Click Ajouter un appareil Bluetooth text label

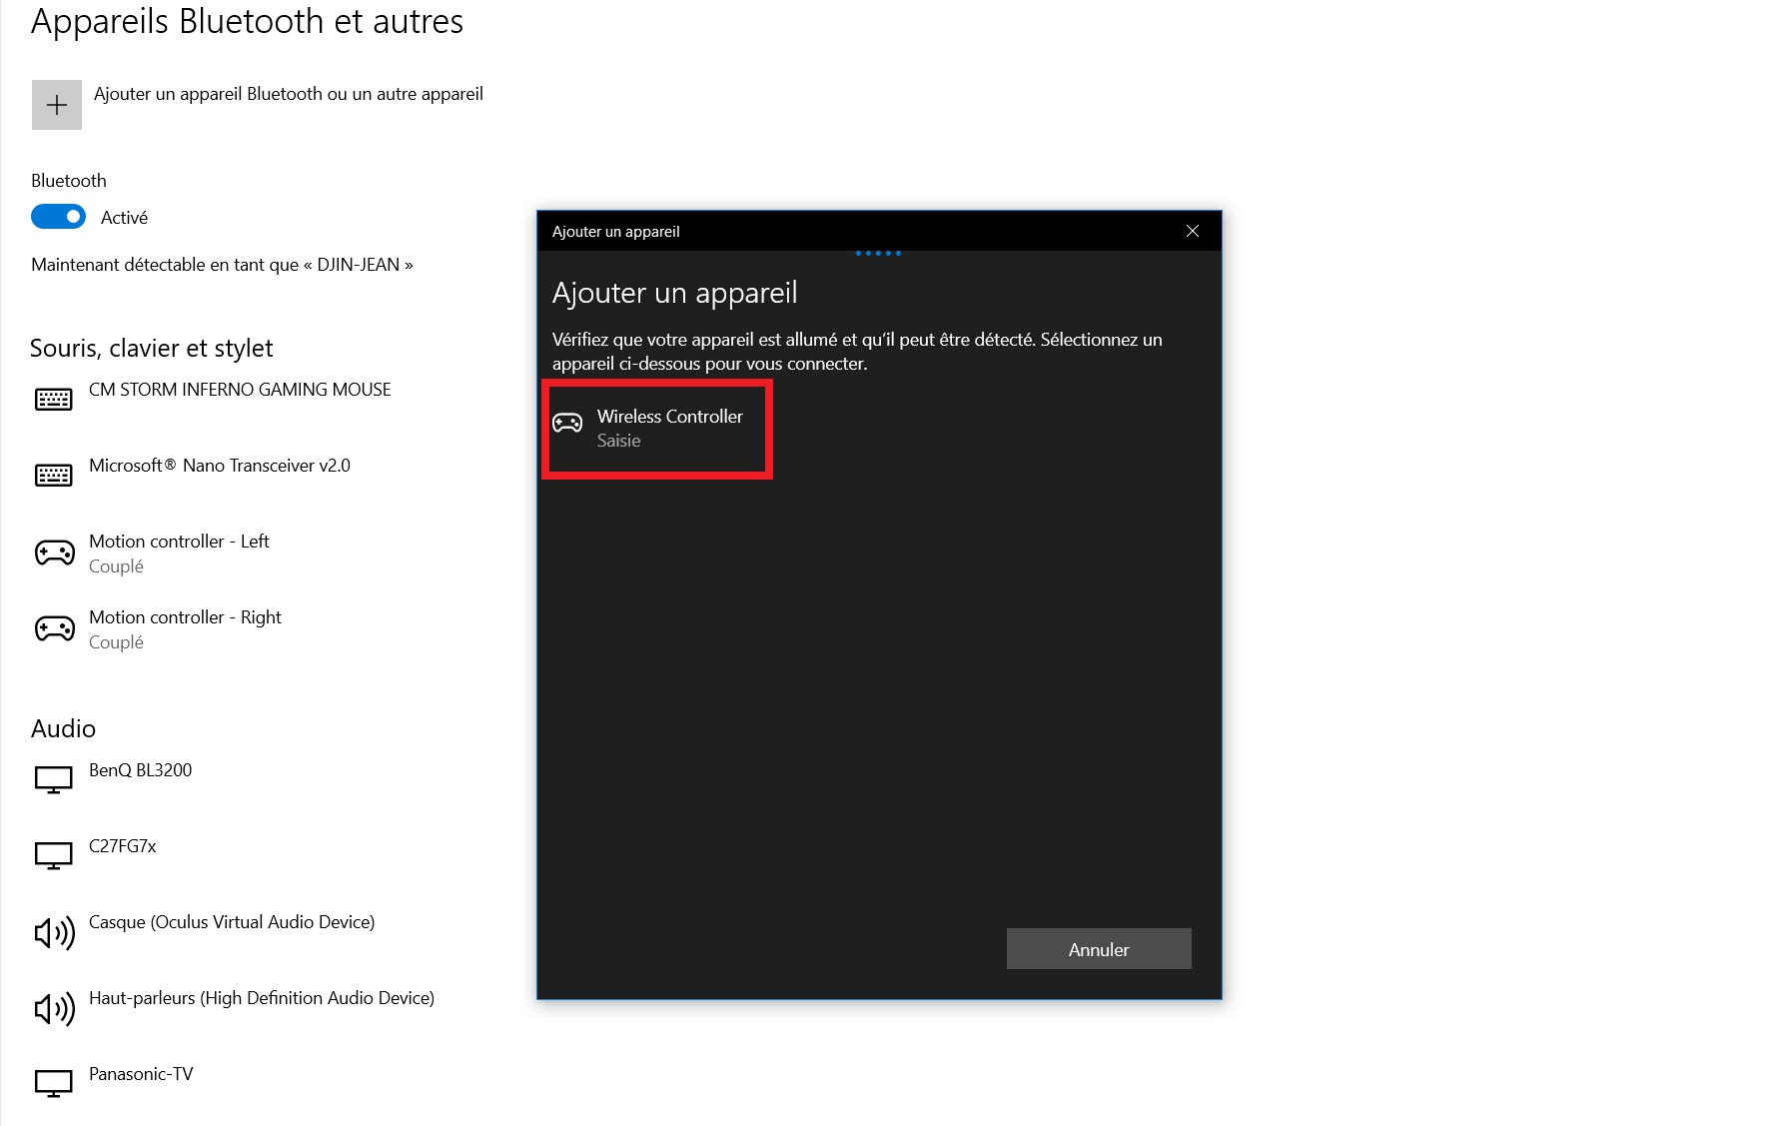(288, 94)
